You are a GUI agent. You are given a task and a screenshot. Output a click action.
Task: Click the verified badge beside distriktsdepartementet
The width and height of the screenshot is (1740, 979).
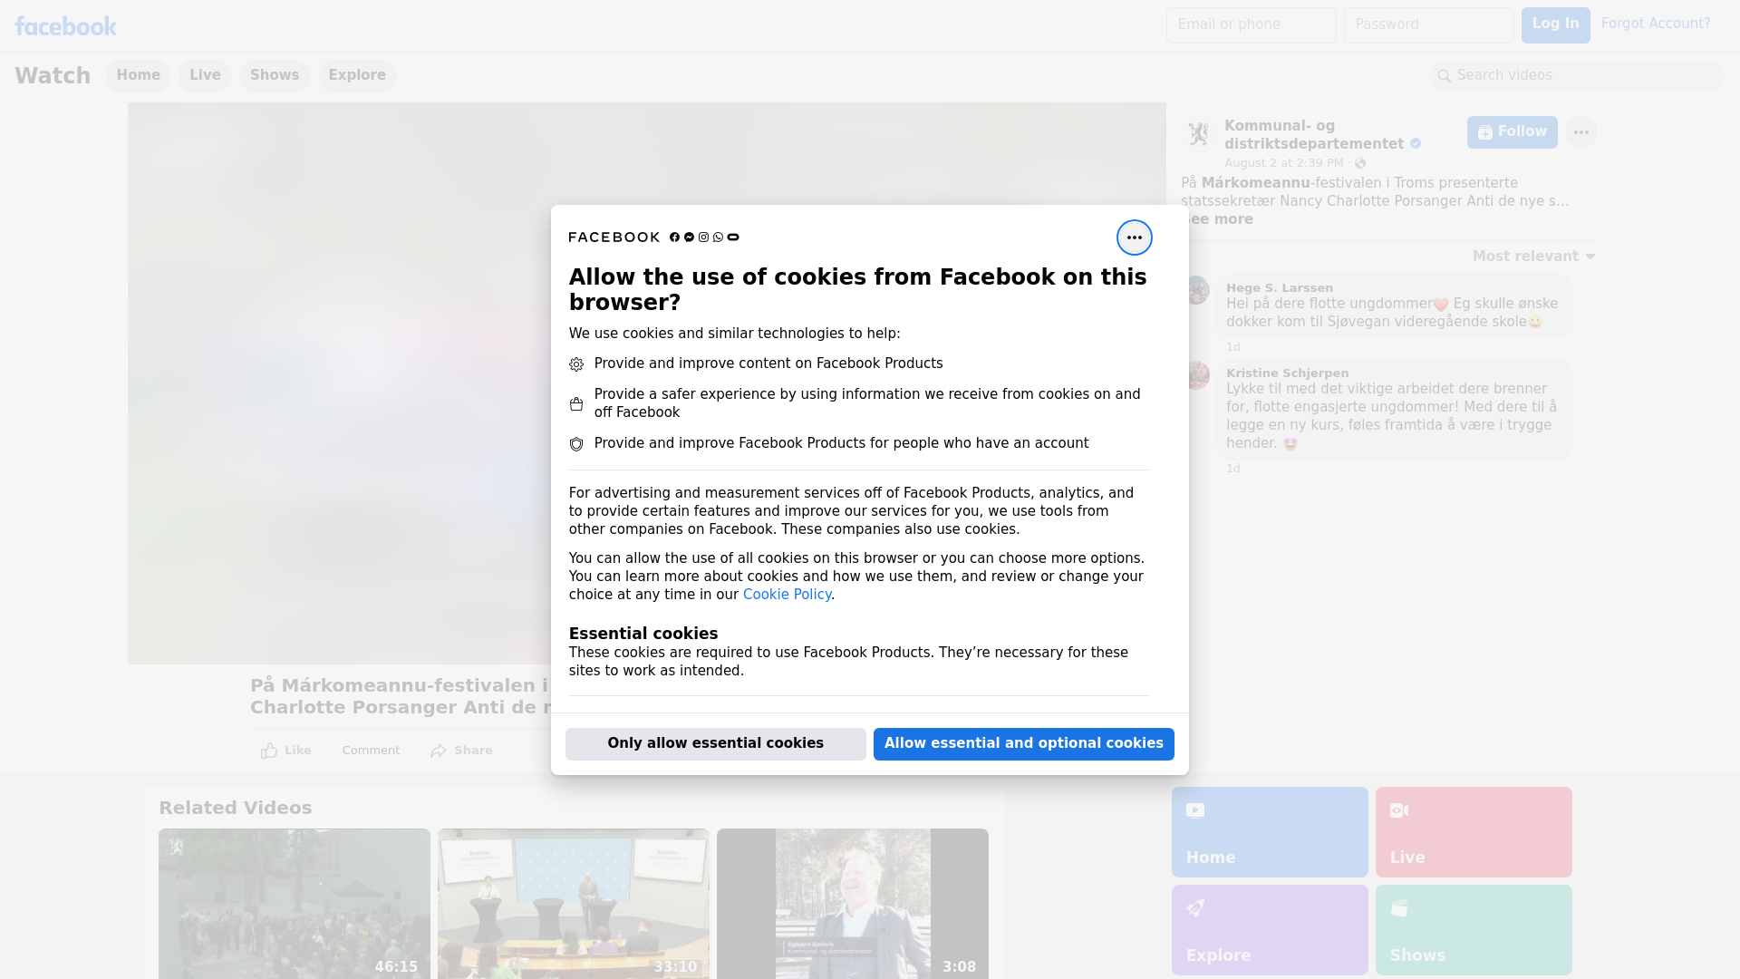tap(1416, 144)
